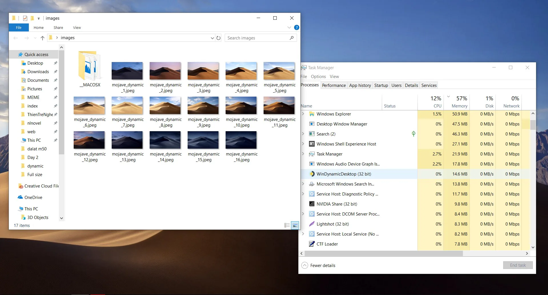
Task: Open the address bar history dropdown
Action: coord(212,38)
